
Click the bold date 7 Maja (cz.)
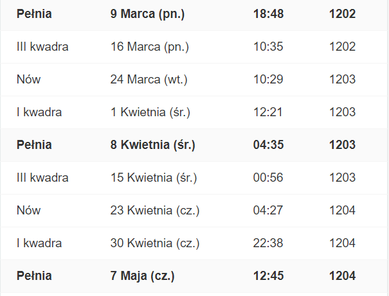pyautogui.click(x=142, y=276)
